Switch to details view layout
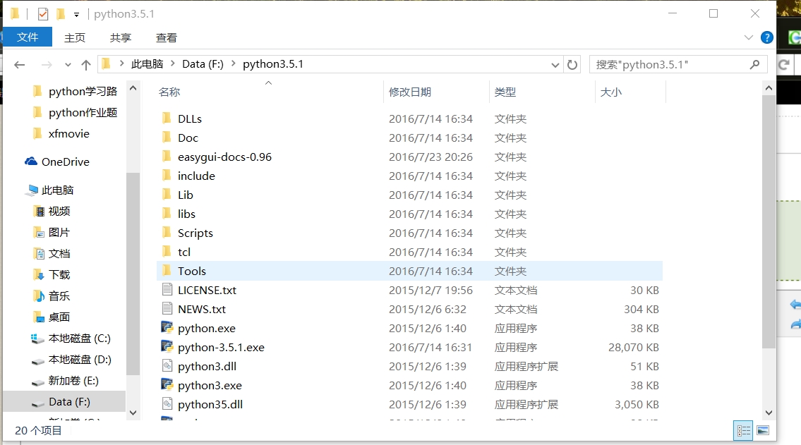This screenshot has width=801, height=445. click(743, 430)
